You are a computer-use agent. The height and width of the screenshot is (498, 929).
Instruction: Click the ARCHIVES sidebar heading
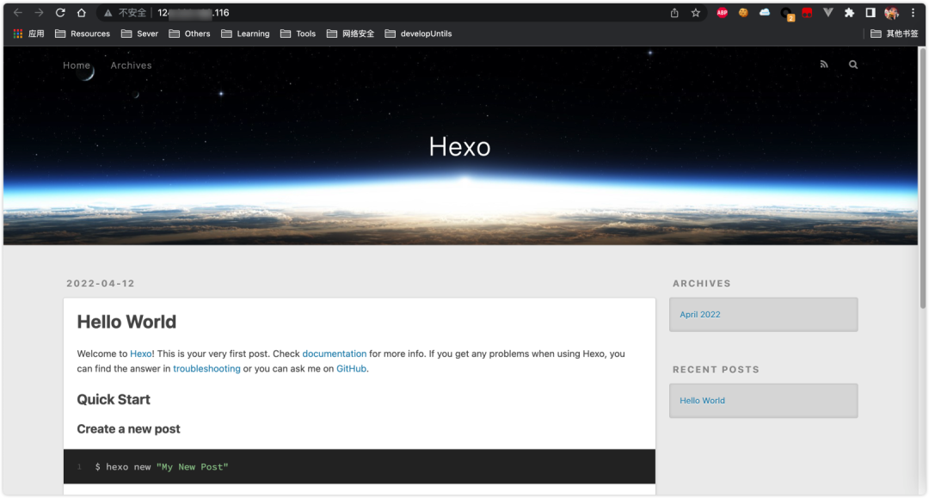(x=702, y=283)
